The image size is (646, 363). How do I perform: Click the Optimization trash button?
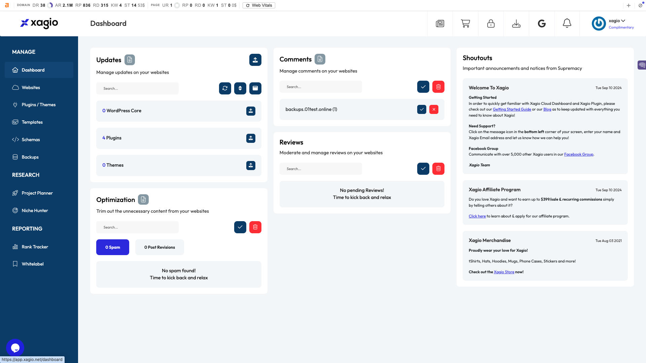coord(255,227)
